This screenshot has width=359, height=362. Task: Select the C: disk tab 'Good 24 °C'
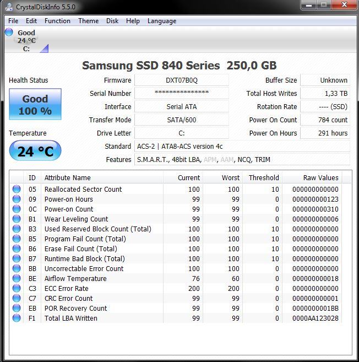click(x=26, y=40)
